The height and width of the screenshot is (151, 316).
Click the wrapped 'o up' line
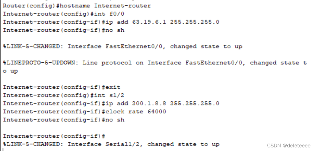10,71
